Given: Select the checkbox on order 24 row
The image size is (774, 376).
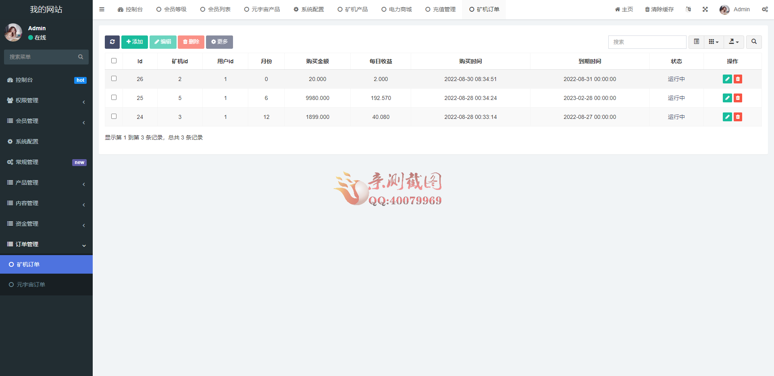Looking at the screenshot, I should 114,116.
